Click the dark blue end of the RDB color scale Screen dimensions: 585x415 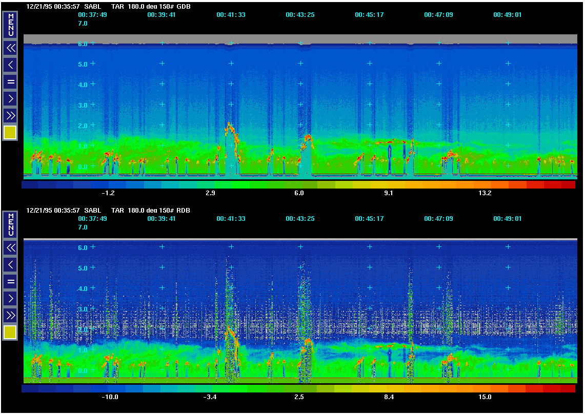click(30, 389)
